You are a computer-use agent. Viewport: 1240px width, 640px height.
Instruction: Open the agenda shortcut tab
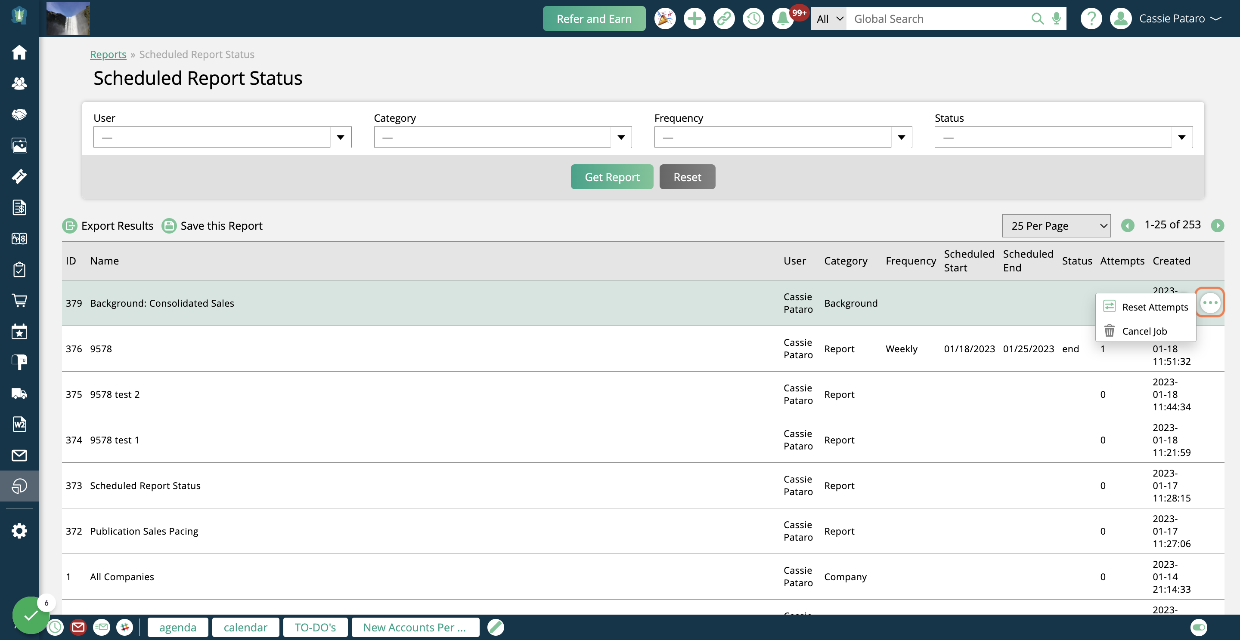[178, 627]
